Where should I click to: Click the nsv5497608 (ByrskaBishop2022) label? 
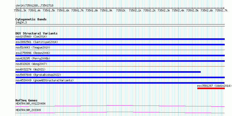pyautogui.click(x=38, y=75)
